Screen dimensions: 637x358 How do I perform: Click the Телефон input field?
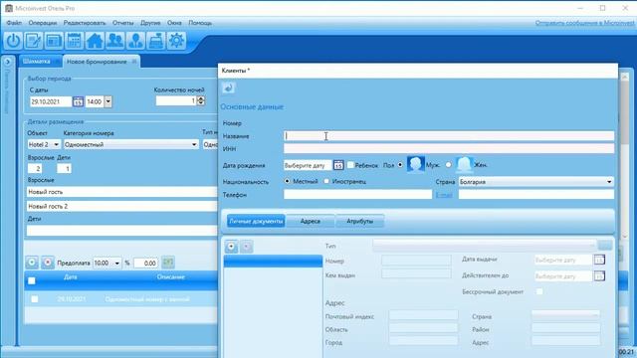coord(357,195)
